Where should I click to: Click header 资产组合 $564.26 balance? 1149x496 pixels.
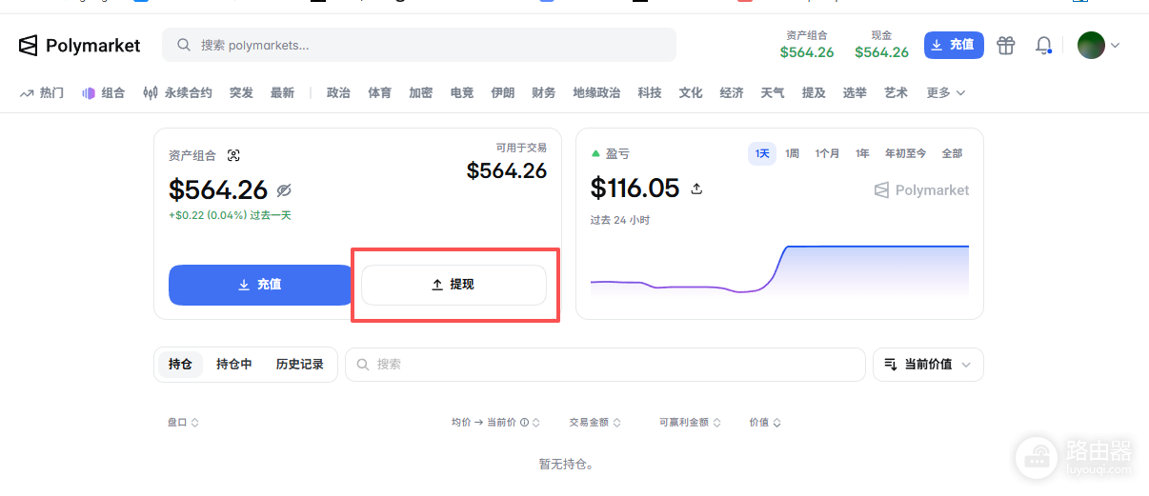click(x=807, y=45)
